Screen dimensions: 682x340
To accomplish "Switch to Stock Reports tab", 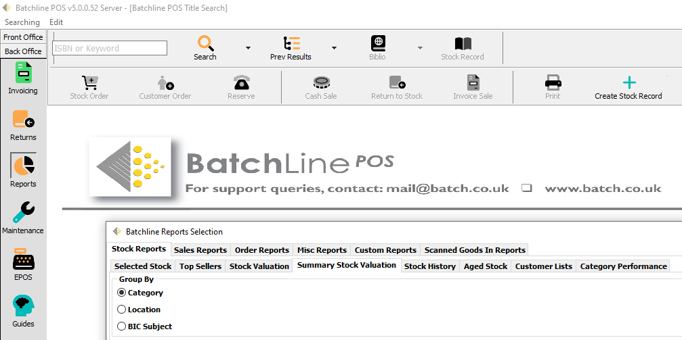I will coord(138,249).
